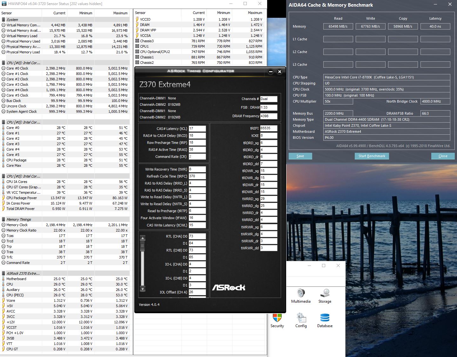Click the ASRock Z370 Extreme group icon

[x=3, y=273]
